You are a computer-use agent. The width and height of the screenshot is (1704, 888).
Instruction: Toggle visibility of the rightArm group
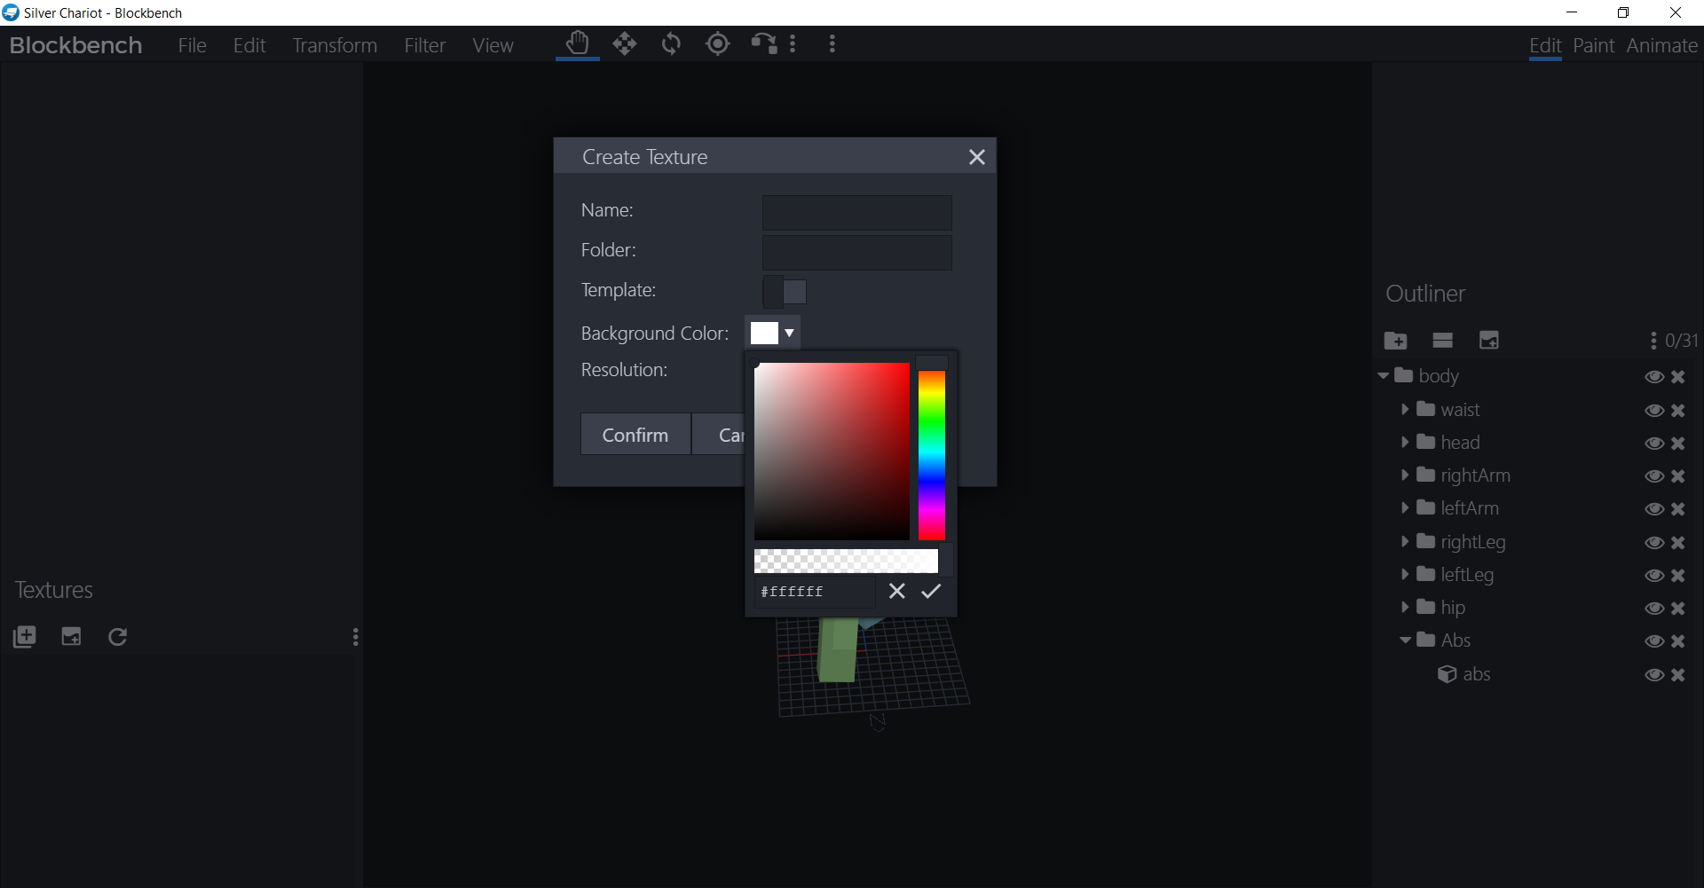pos(1654,476)
